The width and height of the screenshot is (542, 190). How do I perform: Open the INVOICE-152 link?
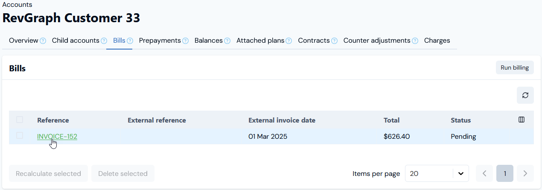tap(57, 137)
